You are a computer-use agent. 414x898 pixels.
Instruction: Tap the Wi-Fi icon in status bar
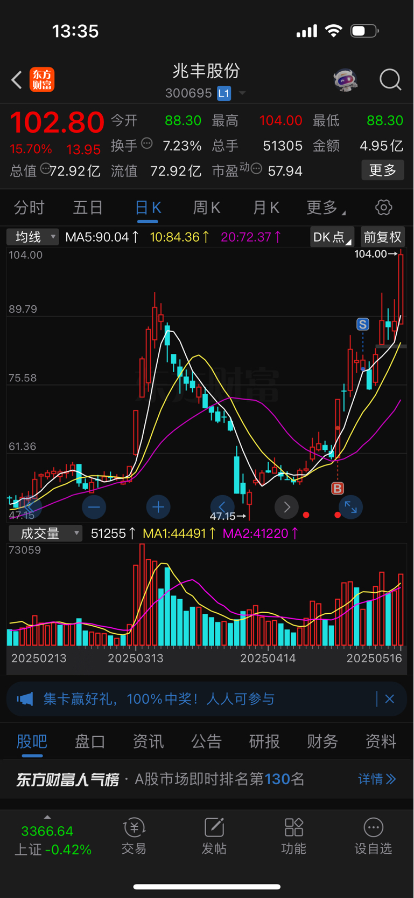[334, 31]
